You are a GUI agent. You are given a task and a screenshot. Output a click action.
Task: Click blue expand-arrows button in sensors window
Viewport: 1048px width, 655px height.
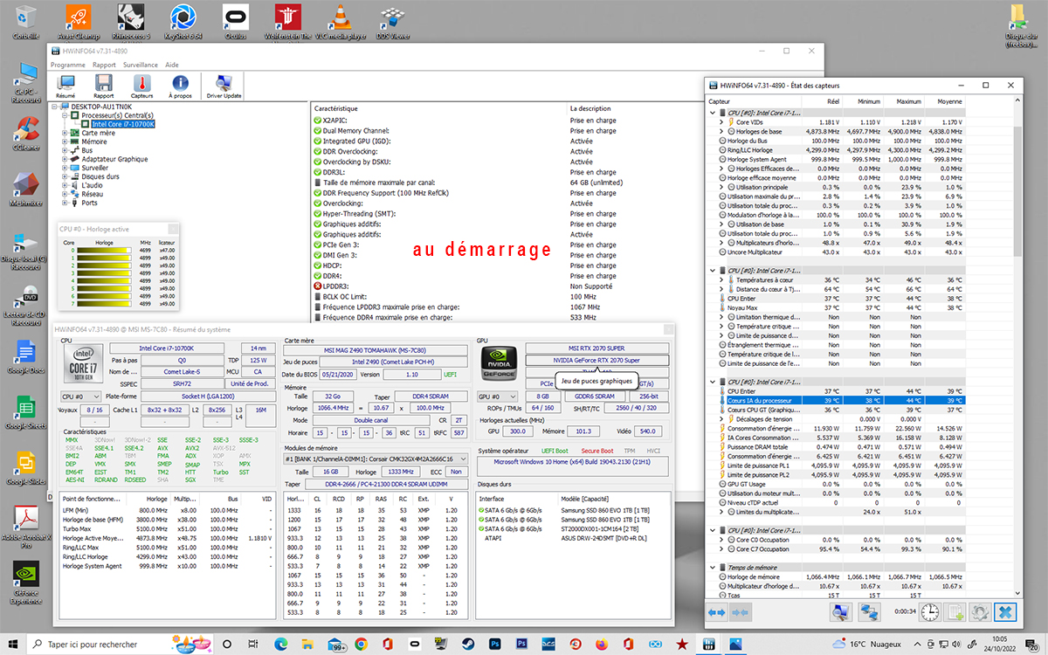pos(718,612)
